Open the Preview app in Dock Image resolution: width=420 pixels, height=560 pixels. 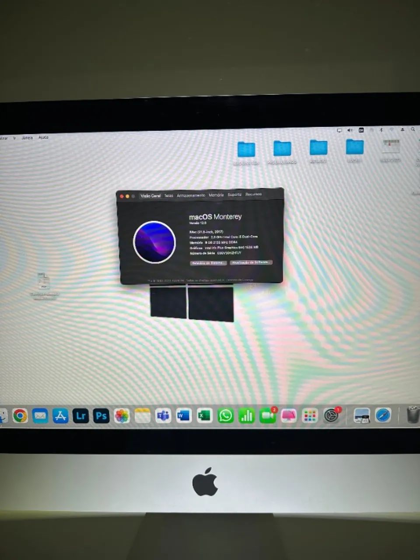point(361,416)
